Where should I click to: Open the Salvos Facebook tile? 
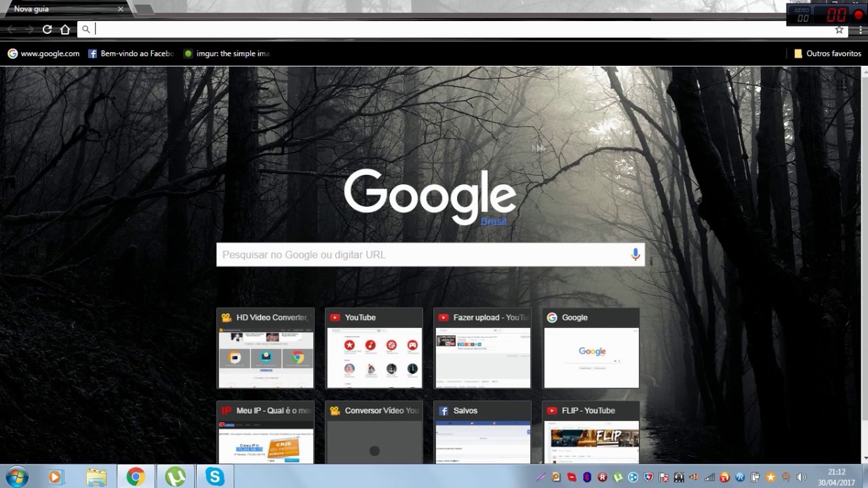pyautogui.click(x=482, y=432)
